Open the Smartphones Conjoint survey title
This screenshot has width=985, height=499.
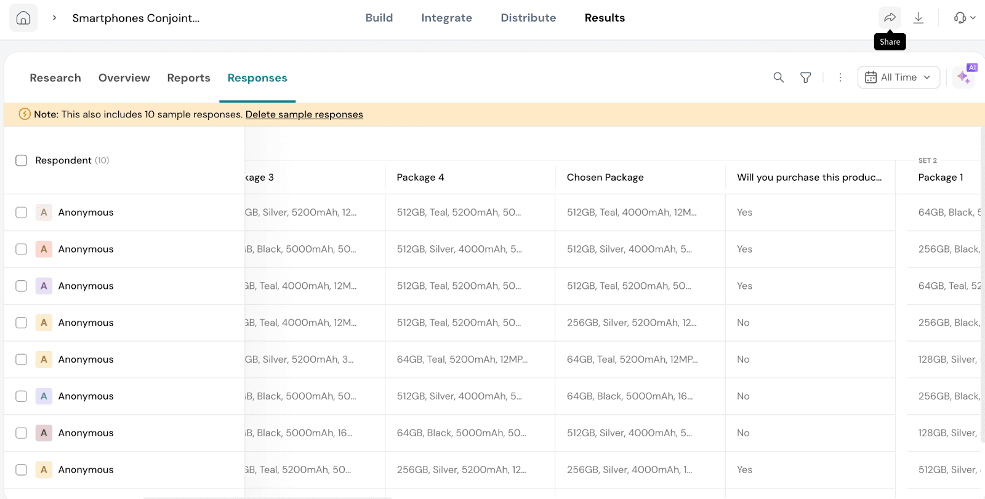(136, 18)
